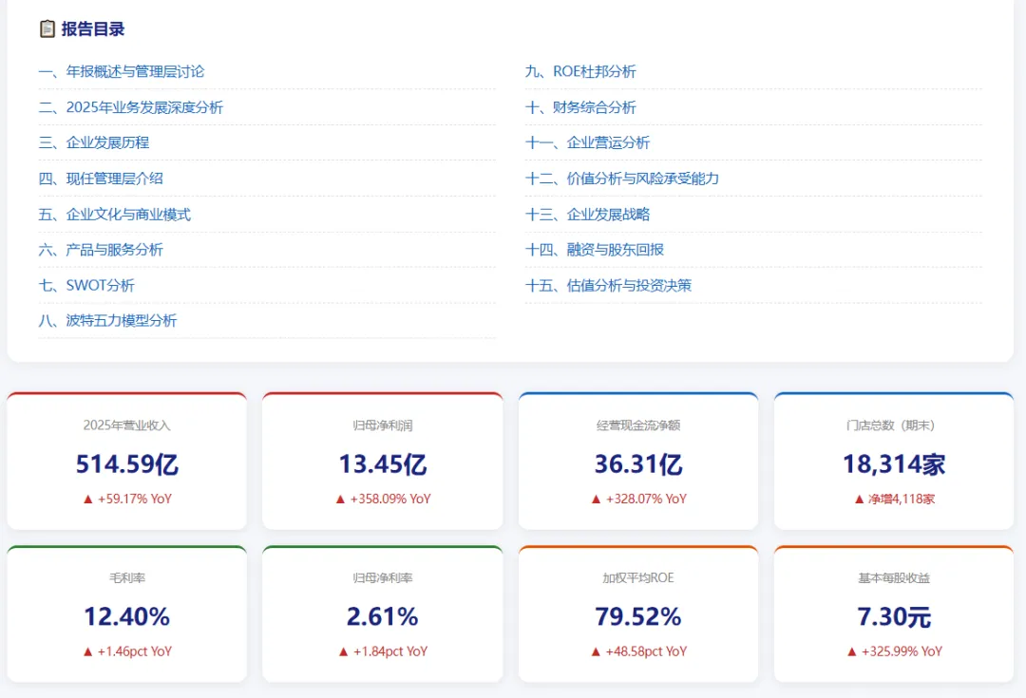
Task: Select 十二、价值分析与风险承受能力
Action: pyautogui.click(x=621, y=179)
